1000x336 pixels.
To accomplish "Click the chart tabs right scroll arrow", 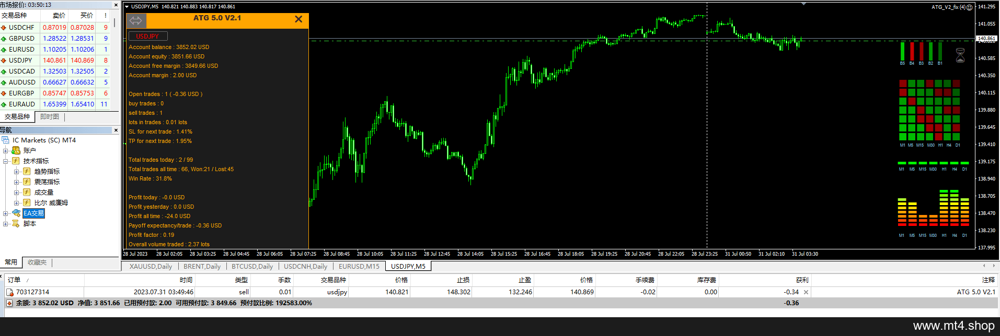I will point(995,266).
